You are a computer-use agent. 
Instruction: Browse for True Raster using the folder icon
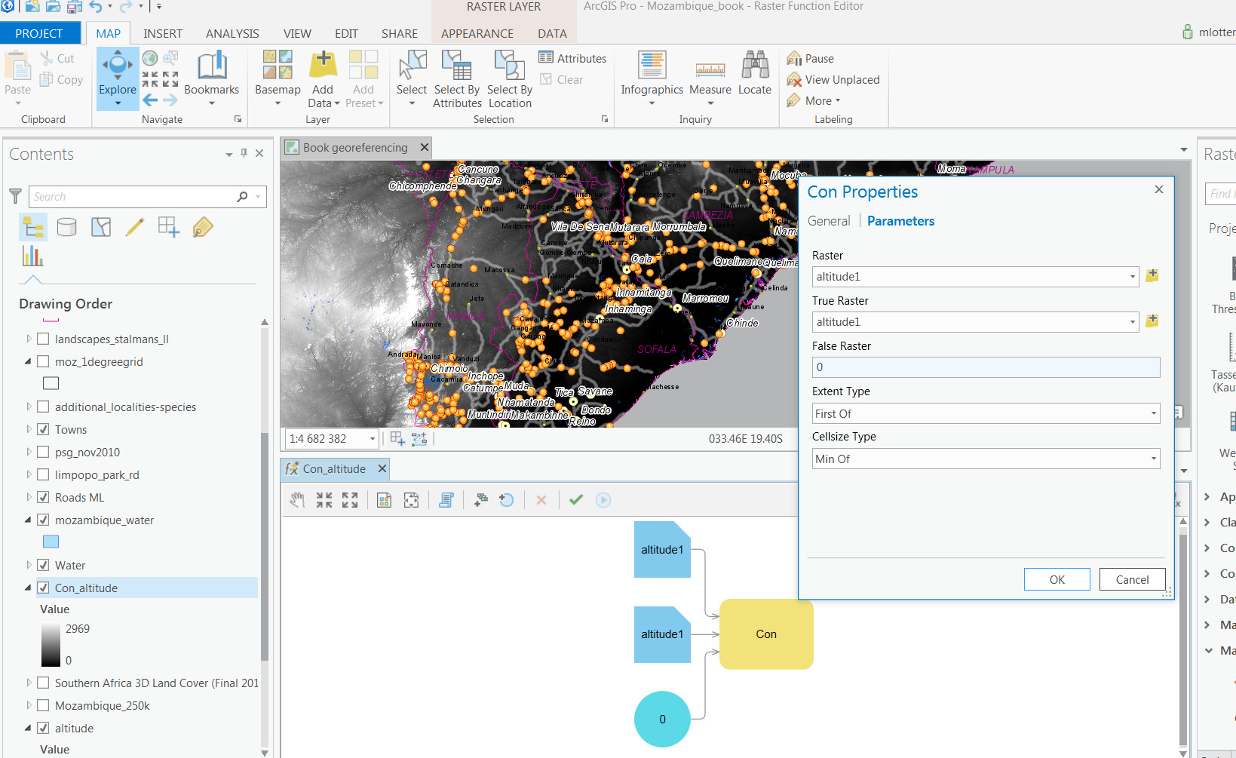pyautogui.click(x=1152, y=321)
